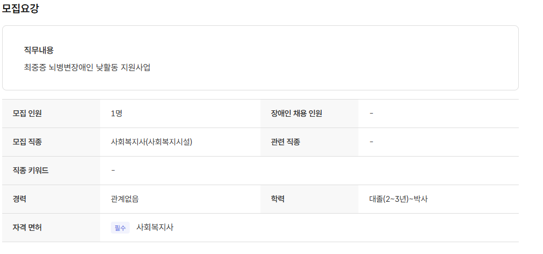The image size is (543, 254).
Task: Click the 학력 header cell
Action: pyautogui.click(x=278, y=199)
